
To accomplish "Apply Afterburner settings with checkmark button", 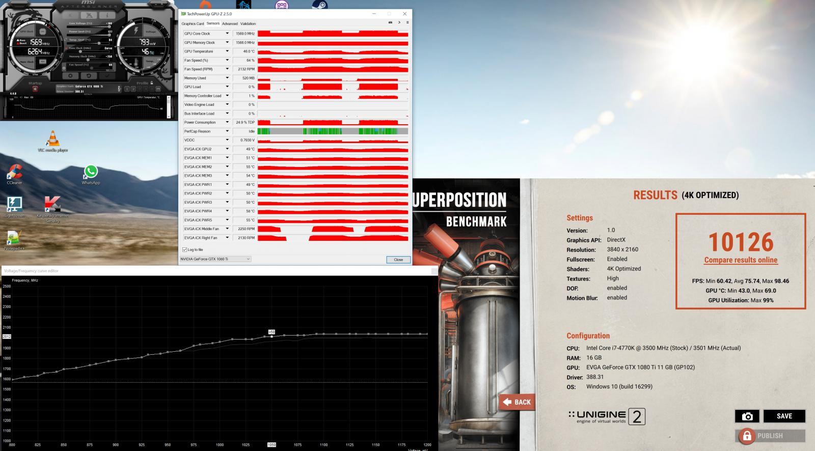I will (107, 76).
